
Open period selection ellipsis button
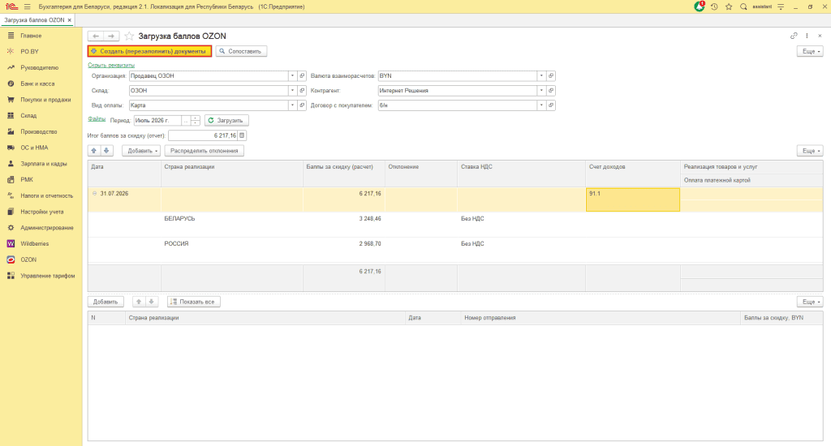point(186,121)
